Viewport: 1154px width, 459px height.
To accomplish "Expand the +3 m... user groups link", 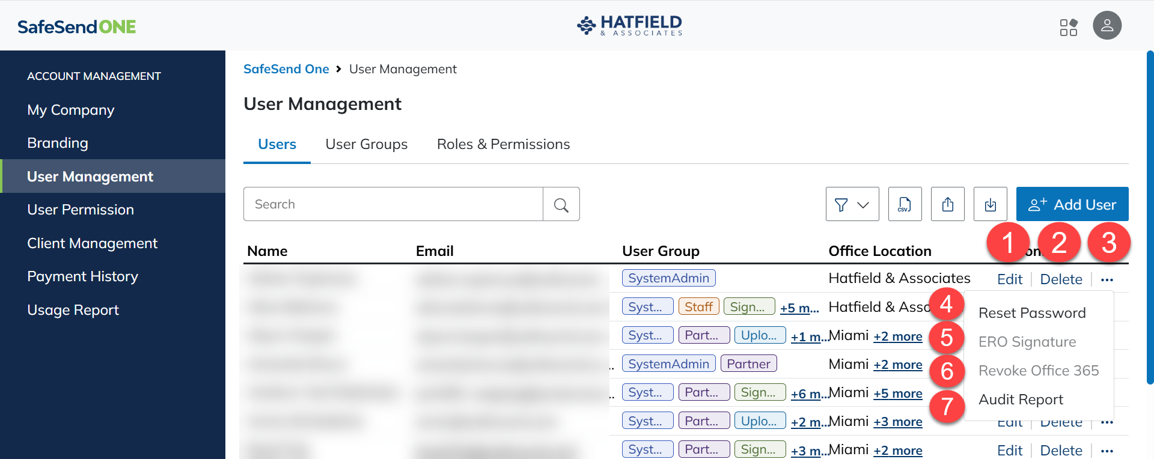I will [x=810, y=451].
